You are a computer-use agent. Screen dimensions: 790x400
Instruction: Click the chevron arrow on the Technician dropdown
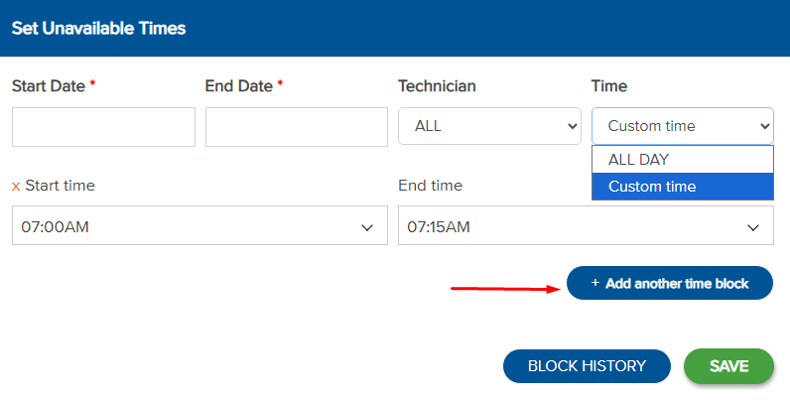(572, 126)
